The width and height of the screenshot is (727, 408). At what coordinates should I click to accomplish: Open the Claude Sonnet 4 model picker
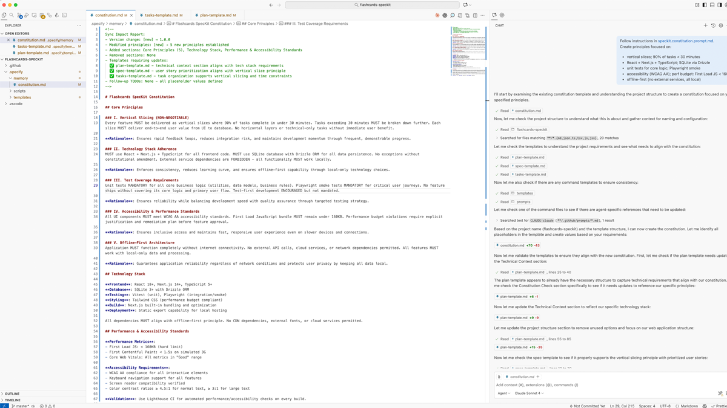coord(529,393)
